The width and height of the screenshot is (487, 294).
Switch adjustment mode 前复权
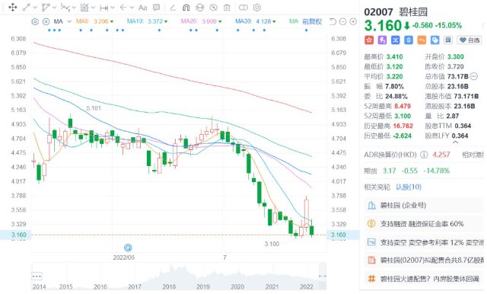coord(312,21)
